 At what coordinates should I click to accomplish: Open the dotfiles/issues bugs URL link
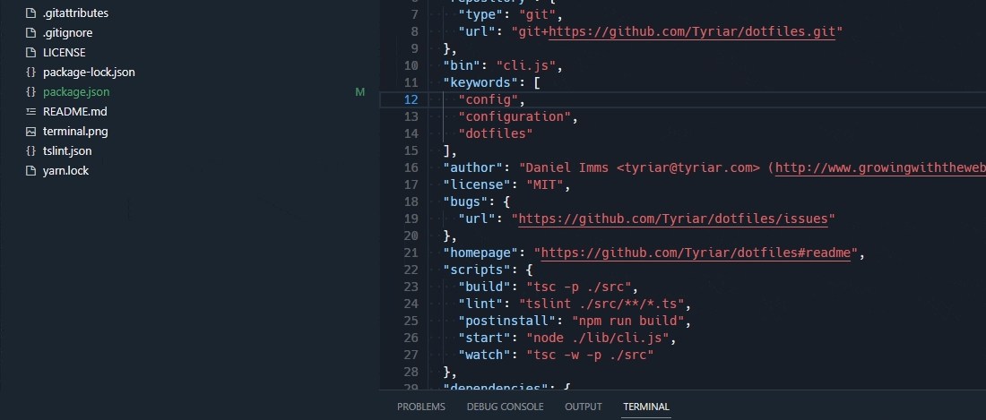[x=673, y=219]
